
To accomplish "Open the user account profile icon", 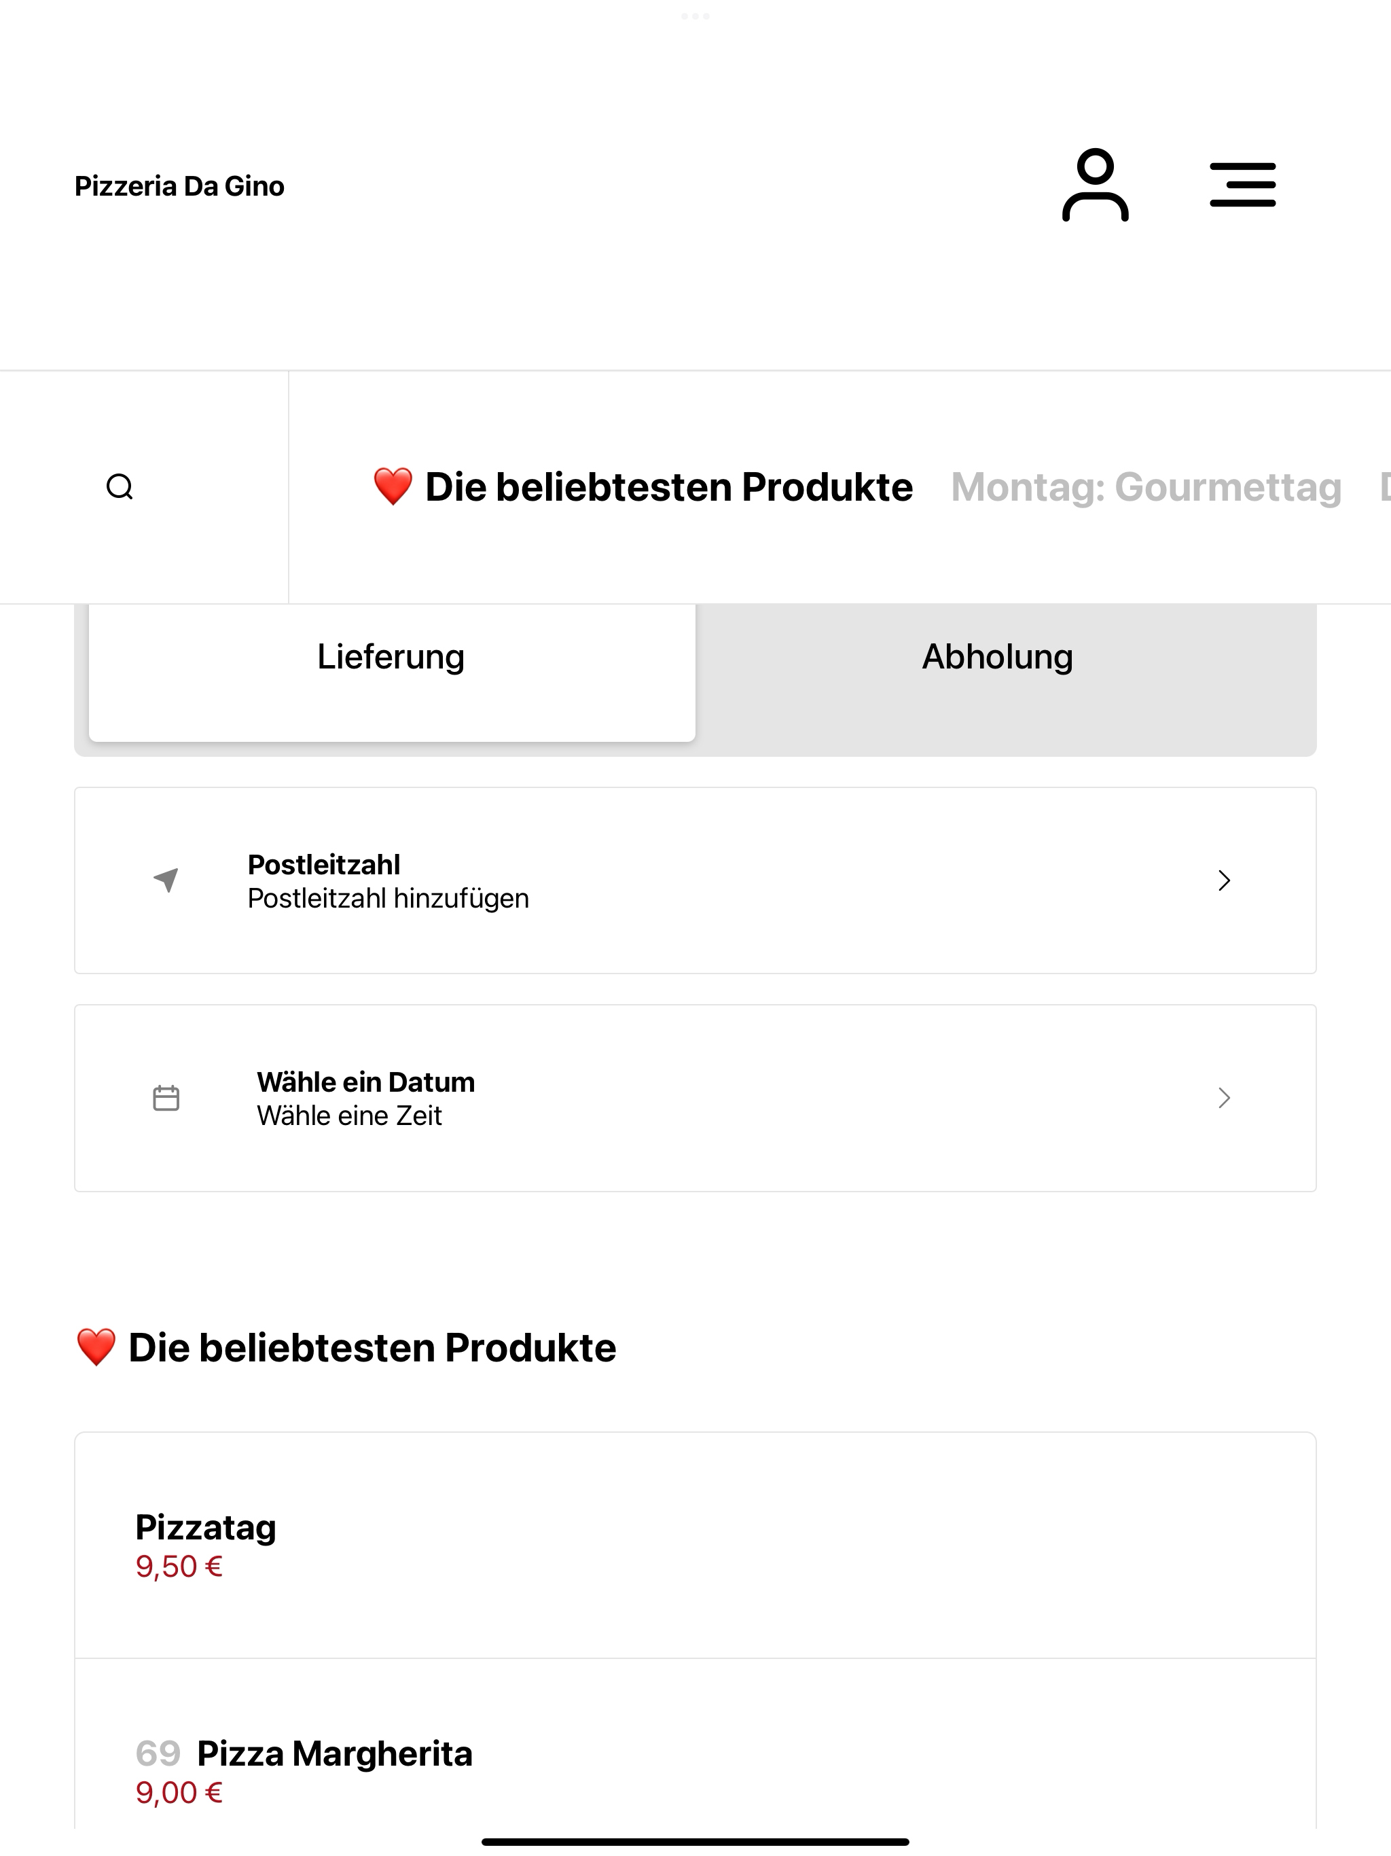I will 1095,185.
